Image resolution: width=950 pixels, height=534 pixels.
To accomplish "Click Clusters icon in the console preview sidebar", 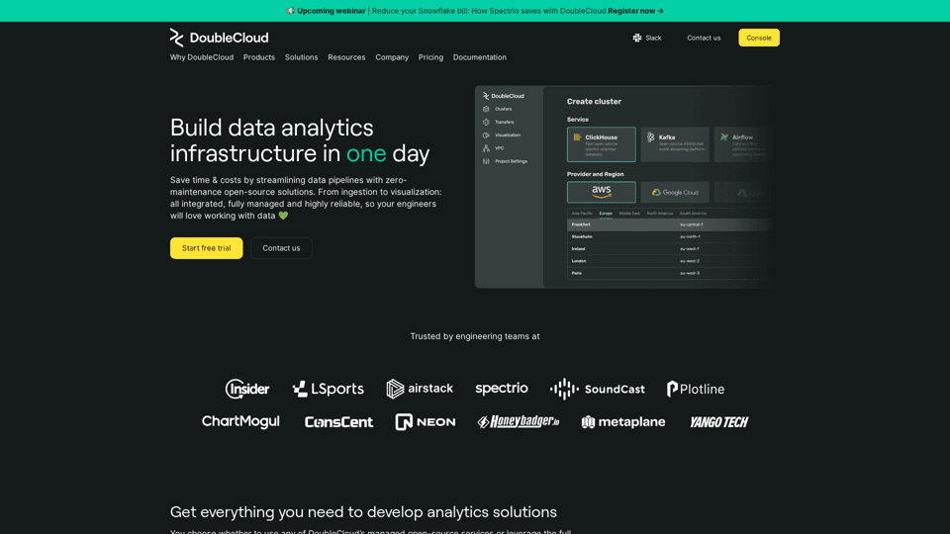I will pyautogui.click(x=486, y=109).
